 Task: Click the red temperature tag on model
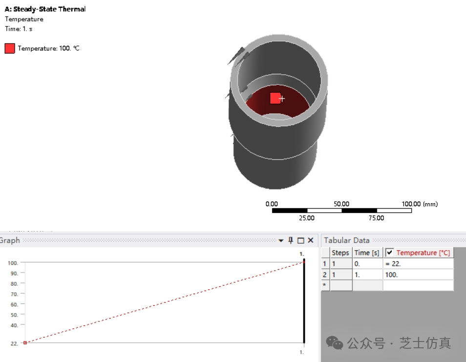tap(275, 98)
